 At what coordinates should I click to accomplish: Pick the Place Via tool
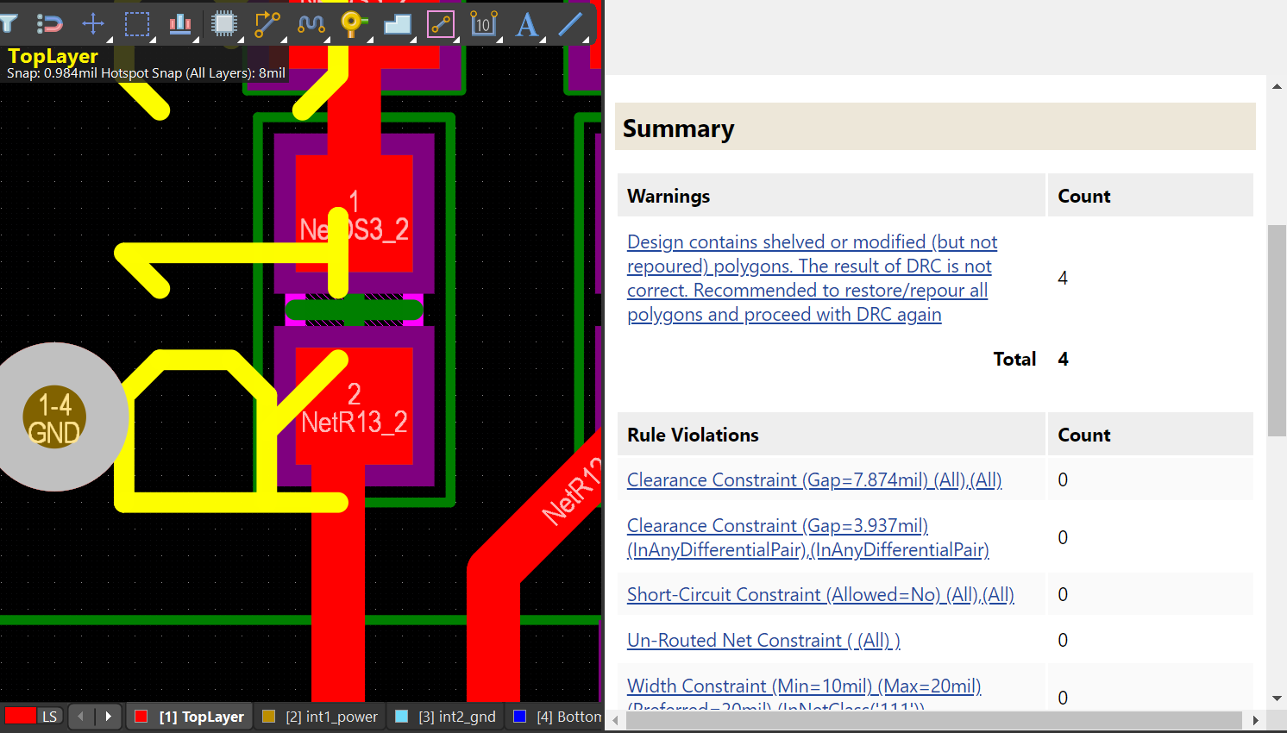pyautogui.click(x=354, y=23)
